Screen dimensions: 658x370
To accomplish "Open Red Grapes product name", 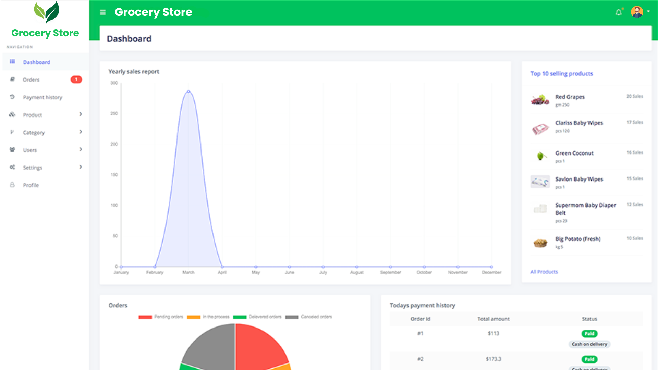I will pyautogui.click(x=570, y=97).
